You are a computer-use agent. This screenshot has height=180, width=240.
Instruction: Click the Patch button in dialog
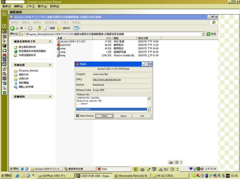point(104,116)
